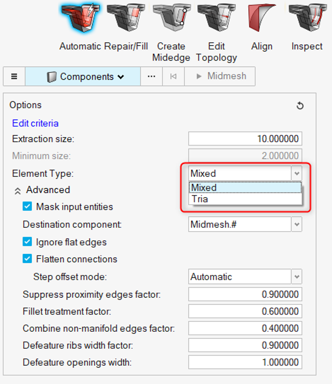Open the hamburger menu on the guide bar
This screenshot has height=384, width=332.
coord(14,76)
